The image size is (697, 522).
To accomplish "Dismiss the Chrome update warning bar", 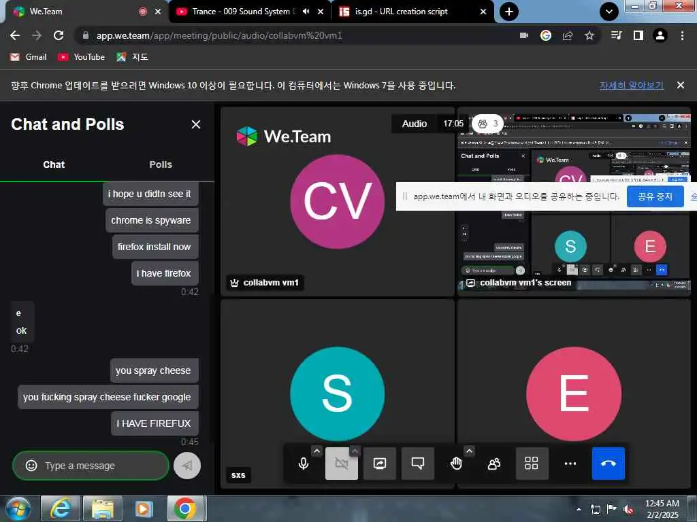I will 680,85.
